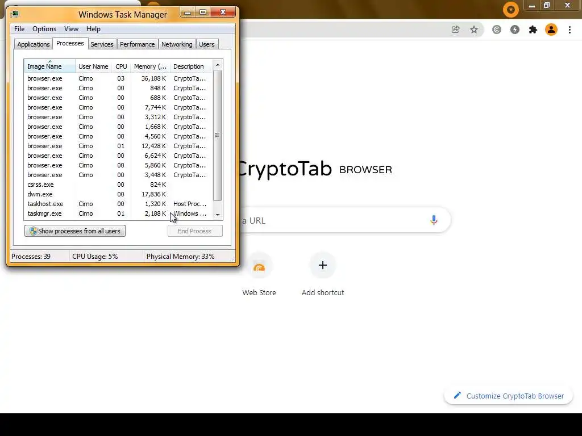Bookmark this page with the star icon
The image size is (582, 436).
point(474,30)
